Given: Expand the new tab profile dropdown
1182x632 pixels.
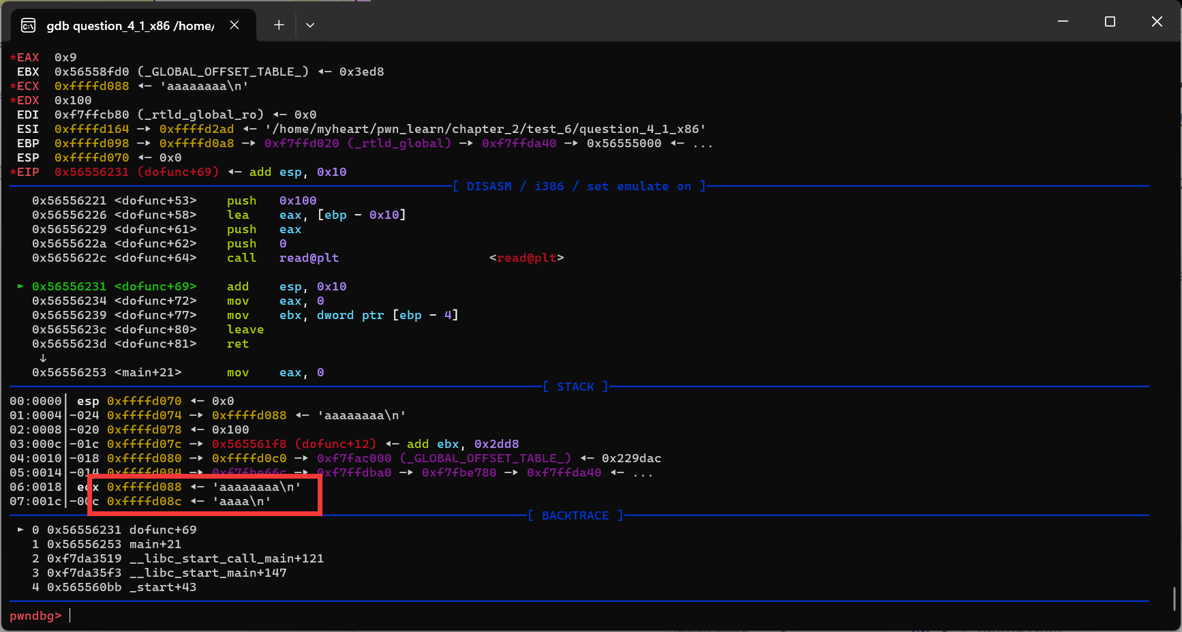Looking at the screenshot, I should click(310, 25).
